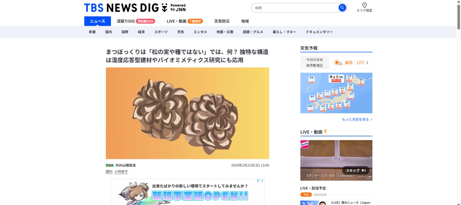Open もっと天気を見る link
The height and width of the screenshot is (205, 461).
(357, 119)
